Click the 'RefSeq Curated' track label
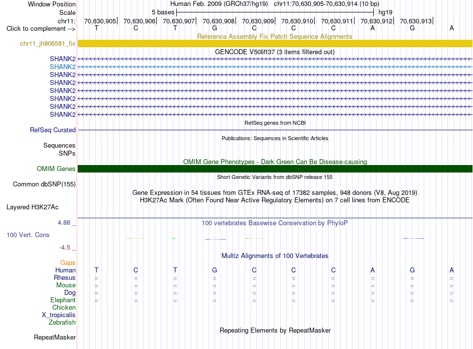 tap(53, 130)
